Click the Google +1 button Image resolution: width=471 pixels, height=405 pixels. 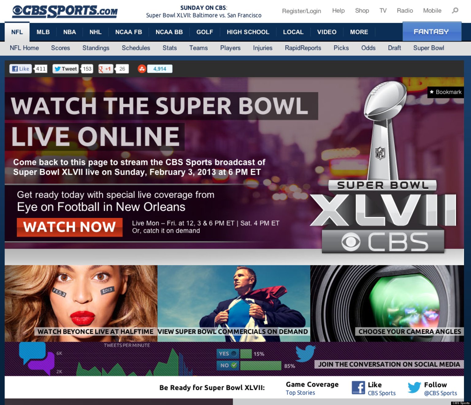pyautogui.click(x=105, y=69)
